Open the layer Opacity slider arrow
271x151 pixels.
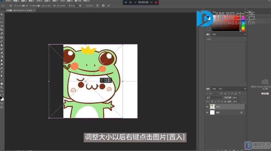coord(239,98)
